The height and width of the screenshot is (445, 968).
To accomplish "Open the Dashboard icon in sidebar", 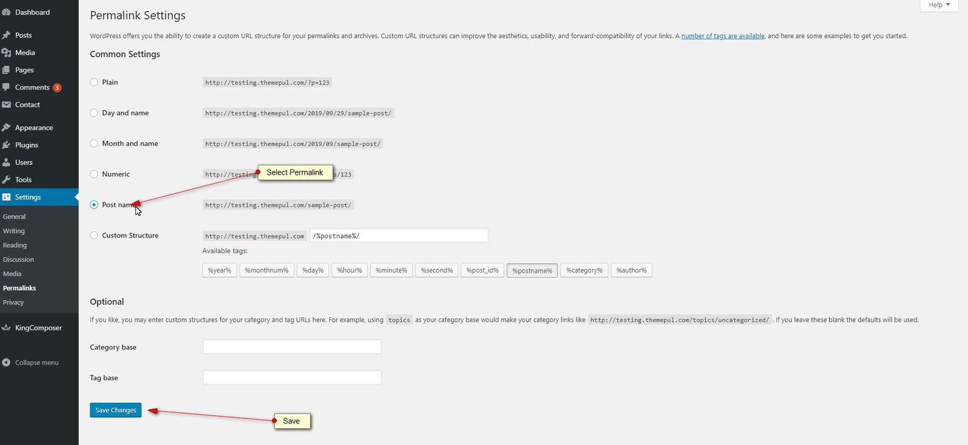I will click(6, 12).
